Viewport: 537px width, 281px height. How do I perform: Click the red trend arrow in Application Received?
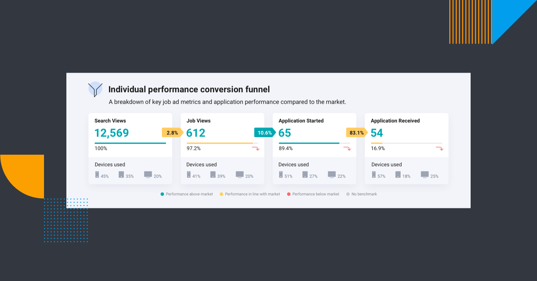pyautogui.click(x=439, y=149)
